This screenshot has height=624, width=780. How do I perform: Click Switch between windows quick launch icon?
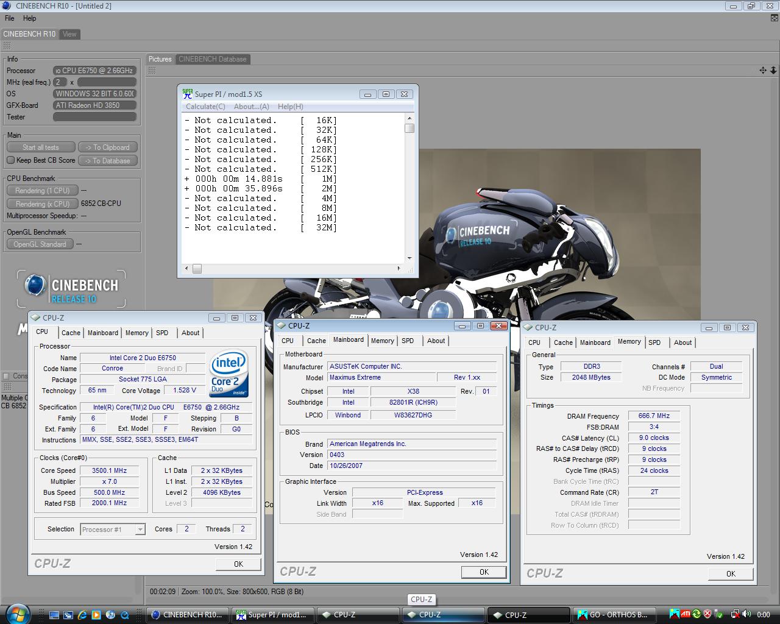pyautogui.click(x=68, y=615)
